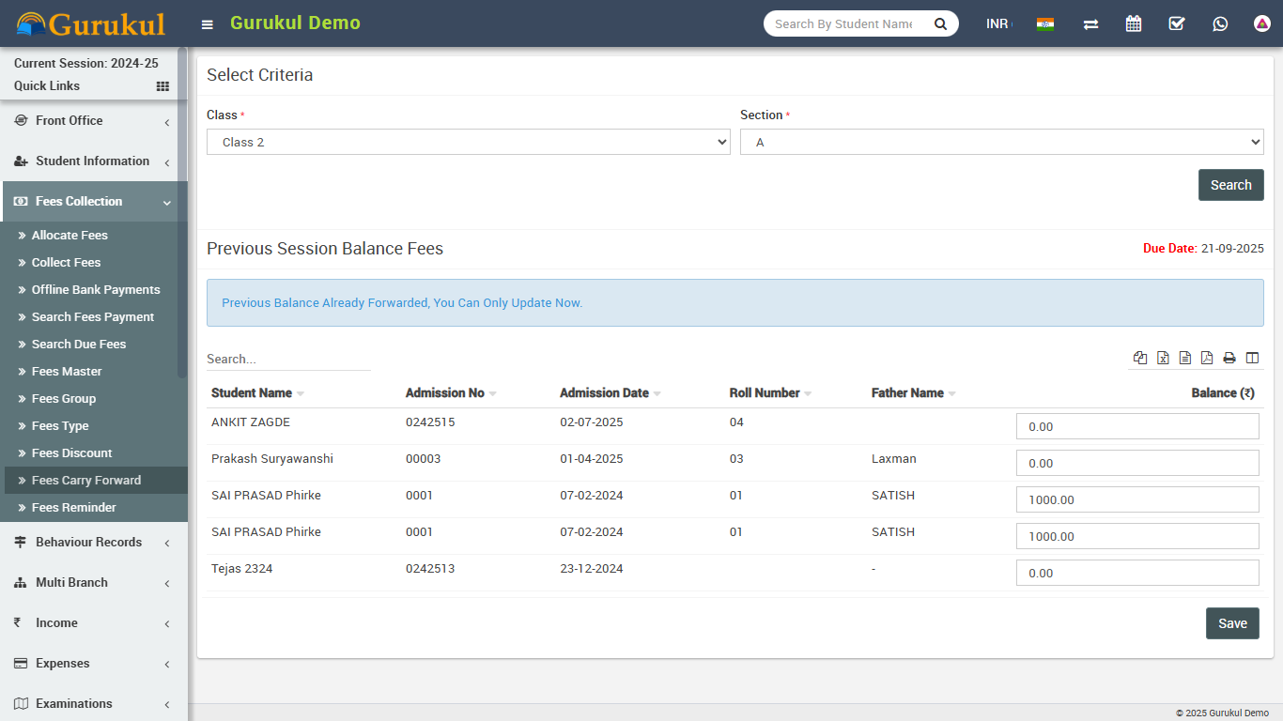This screenshot has width=1283, height=721.
Task: Export the table to Excel
Action: [1163, 358]
